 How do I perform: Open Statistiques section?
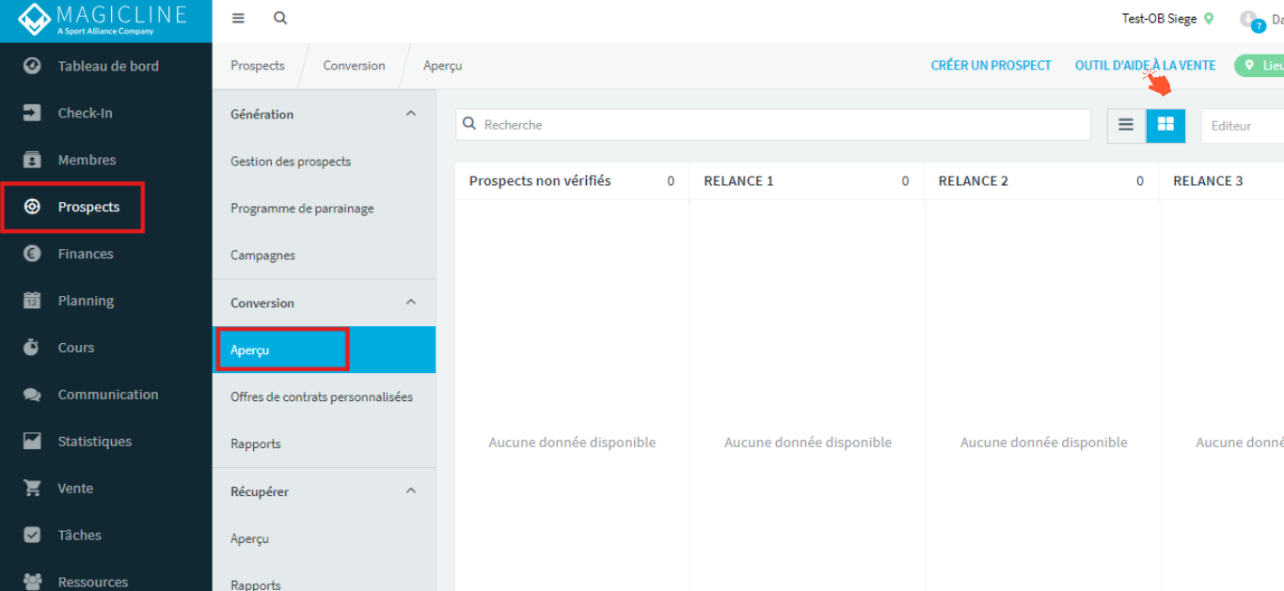pos(95,441)
